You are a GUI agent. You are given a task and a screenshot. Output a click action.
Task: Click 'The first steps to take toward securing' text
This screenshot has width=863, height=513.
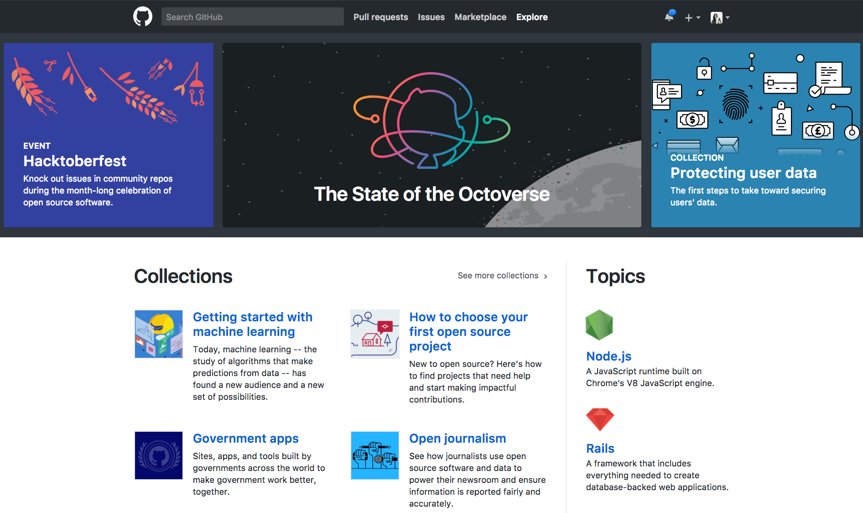[x=748, y=190]
